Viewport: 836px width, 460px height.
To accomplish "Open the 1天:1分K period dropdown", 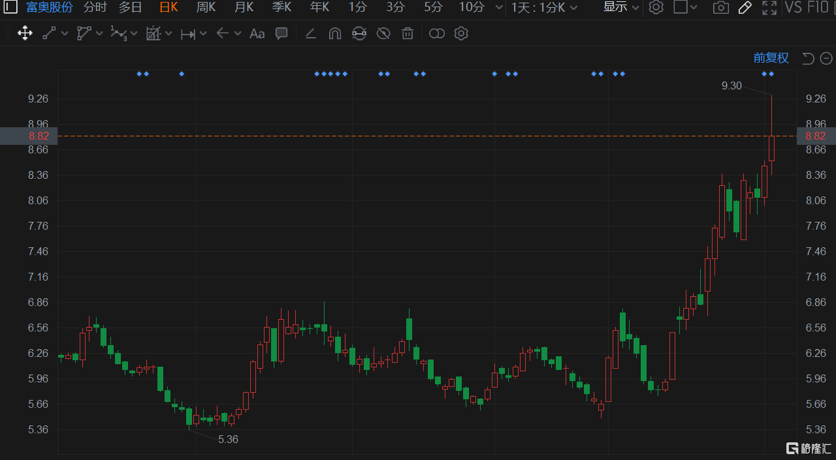I will [x=545, y=8].
